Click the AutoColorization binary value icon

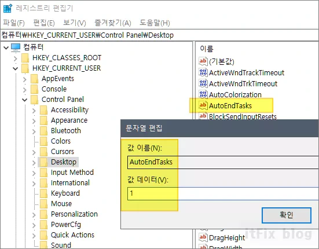203,94
